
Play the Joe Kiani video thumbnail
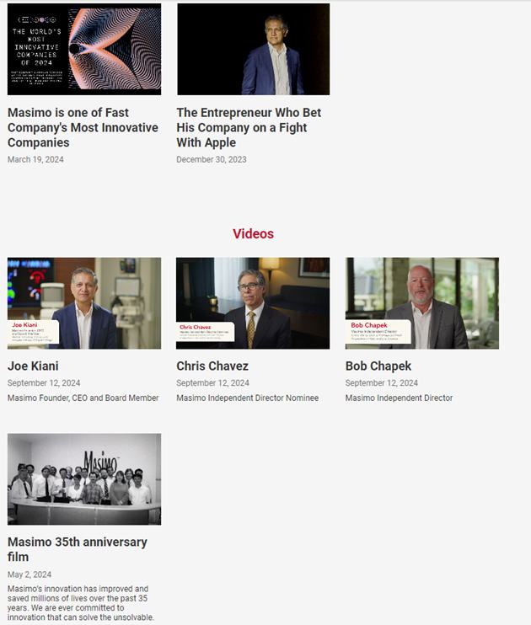(84, 303)
